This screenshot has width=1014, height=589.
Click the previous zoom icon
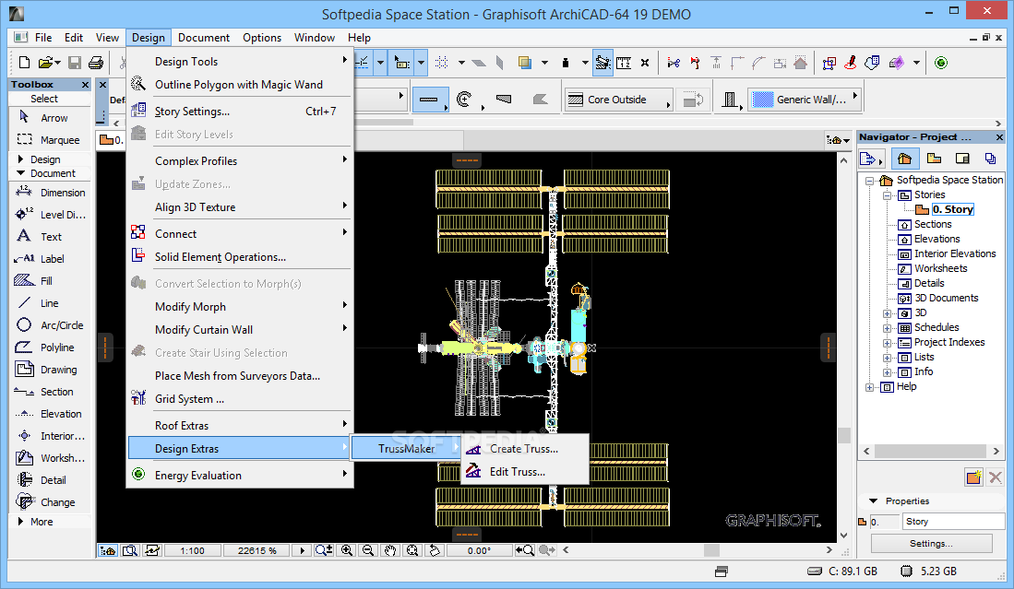click(x=524, y=550)
